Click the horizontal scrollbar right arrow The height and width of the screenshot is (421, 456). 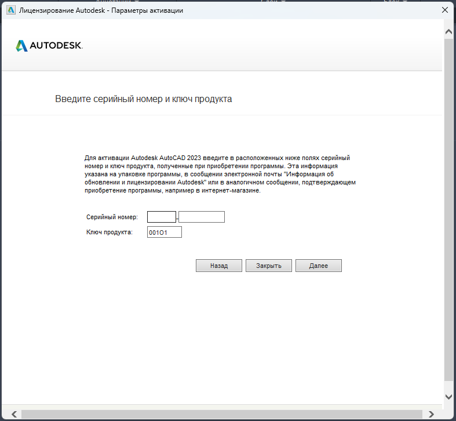coord(431,414)
